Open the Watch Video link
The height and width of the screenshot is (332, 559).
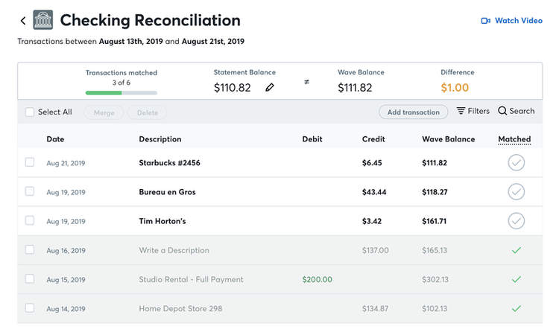pyautogui.click(x=511, y=21)
